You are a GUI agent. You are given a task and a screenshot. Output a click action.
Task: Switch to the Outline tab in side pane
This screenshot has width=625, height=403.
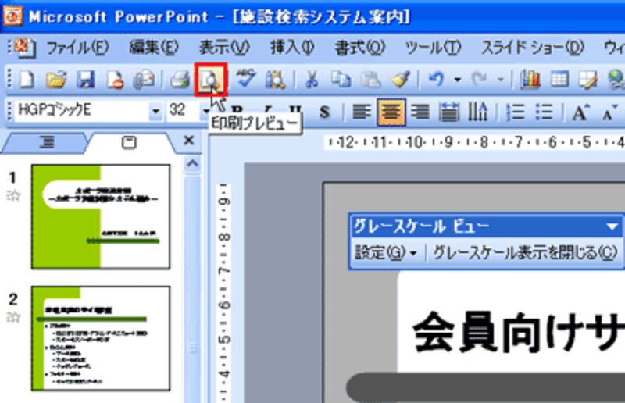point(47,142)
